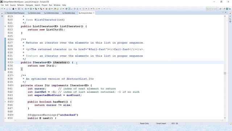Click the Last Edit Location icon
Viewport: 232px width, 131px height.
tap(94, 9)
